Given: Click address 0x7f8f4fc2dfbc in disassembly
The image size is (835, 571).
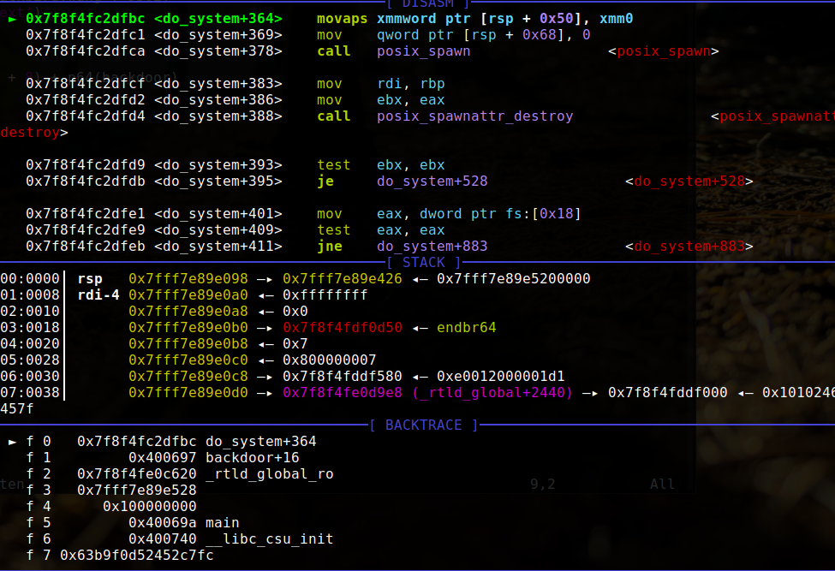Looking at the screenshot, I should (85, 18).
